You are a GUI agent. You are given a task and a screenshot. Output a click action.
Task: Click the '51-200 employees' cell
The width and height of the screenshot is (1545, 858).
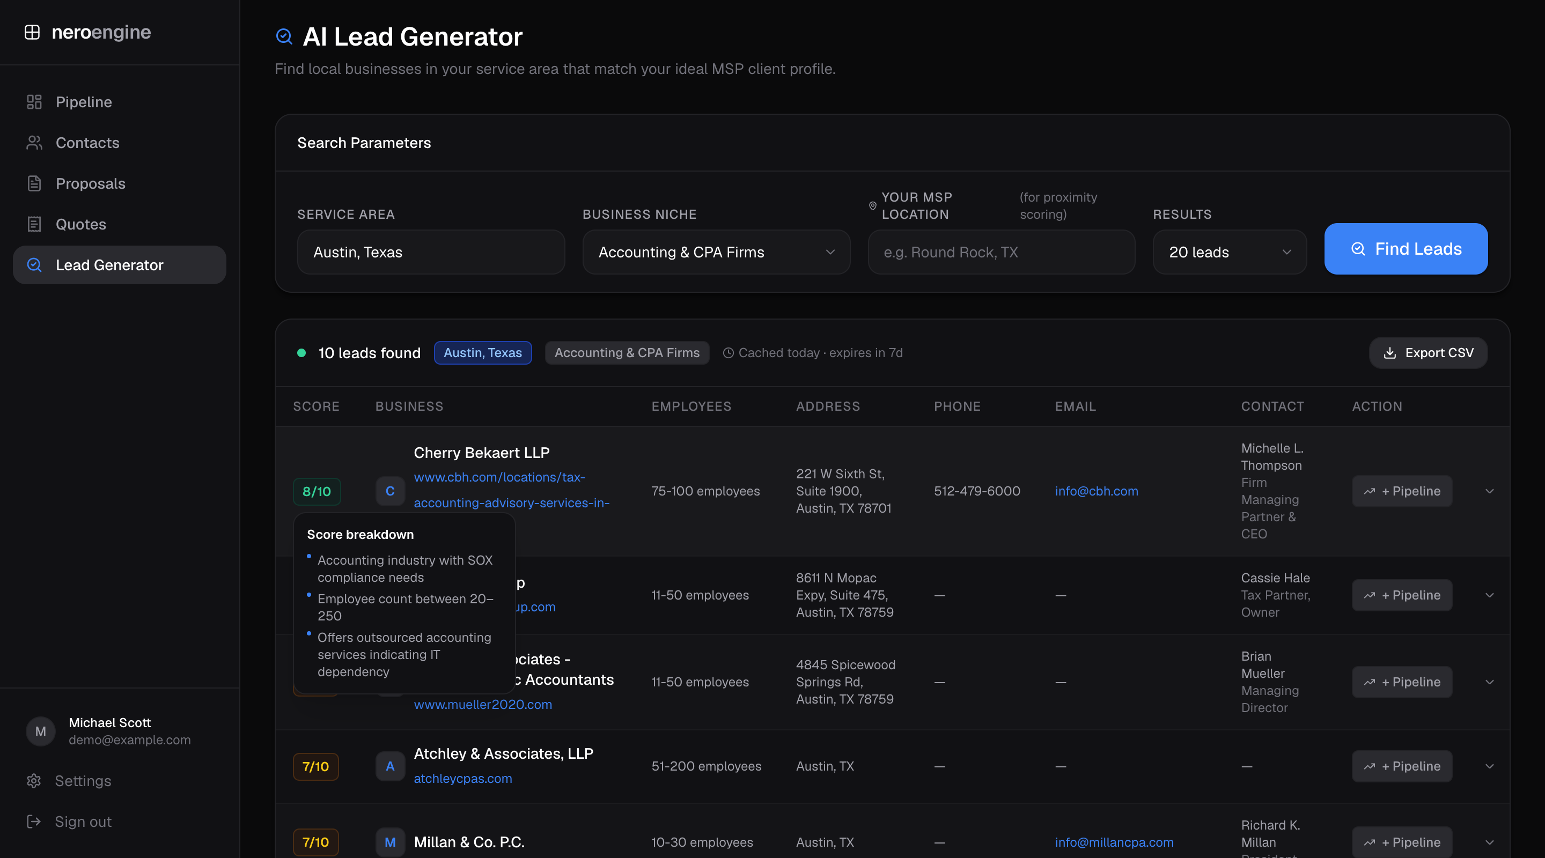pos(706,766)
